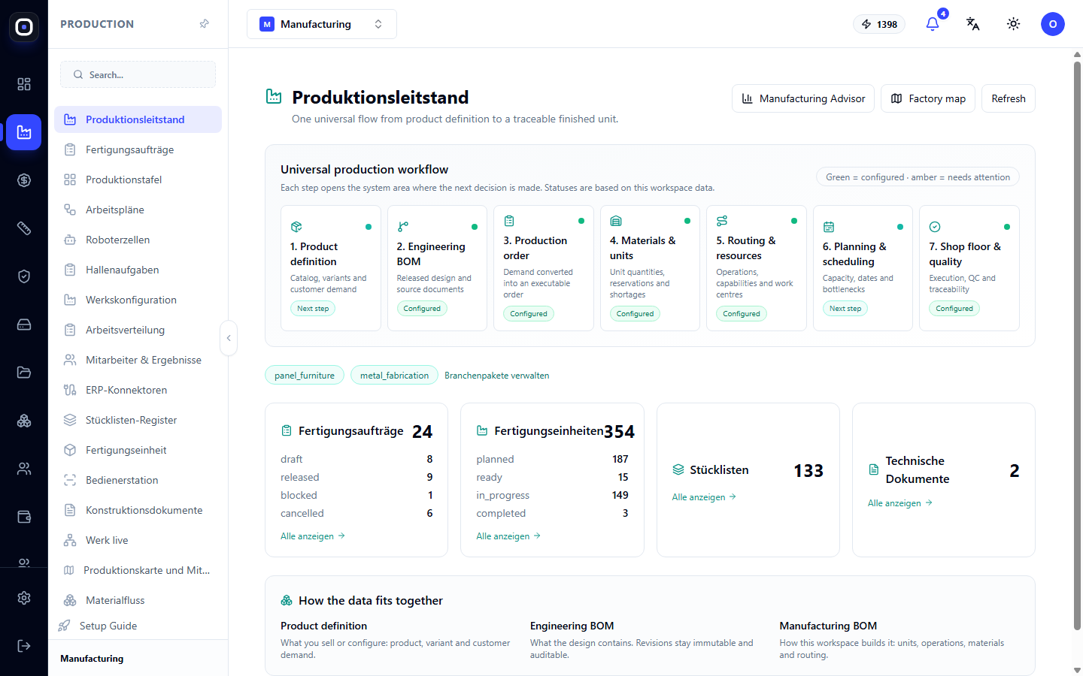Open the user avatar menu

[1053, 24]
